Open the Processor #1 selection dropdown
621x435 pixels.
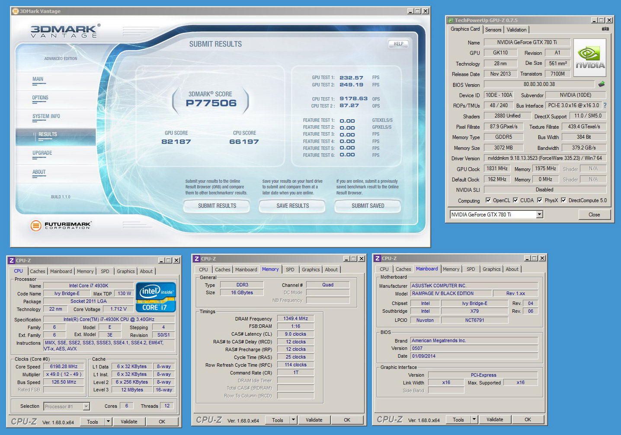[86, 406]
